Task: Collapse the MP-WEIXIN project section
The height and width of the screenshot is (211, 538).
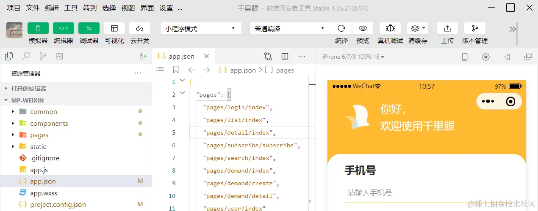Action: click(x=76, y=100)
